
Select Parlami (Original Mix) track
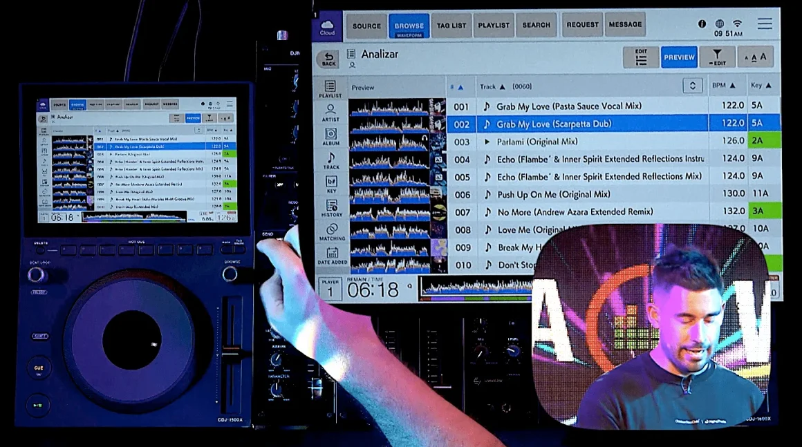[537, 142]
